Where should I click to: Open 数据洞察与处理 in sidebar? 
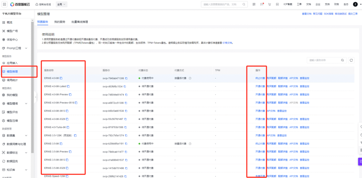pos(16,144)
